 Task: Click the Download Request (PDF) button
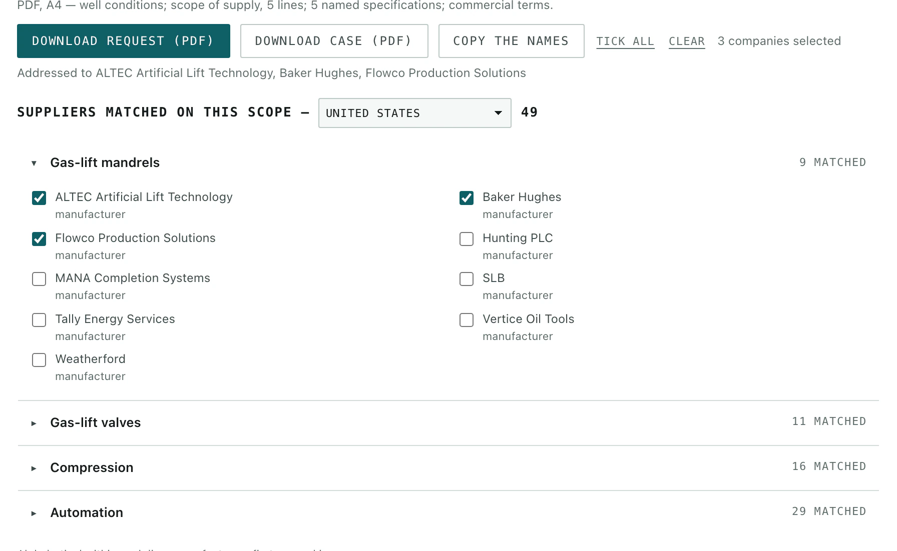124,41
